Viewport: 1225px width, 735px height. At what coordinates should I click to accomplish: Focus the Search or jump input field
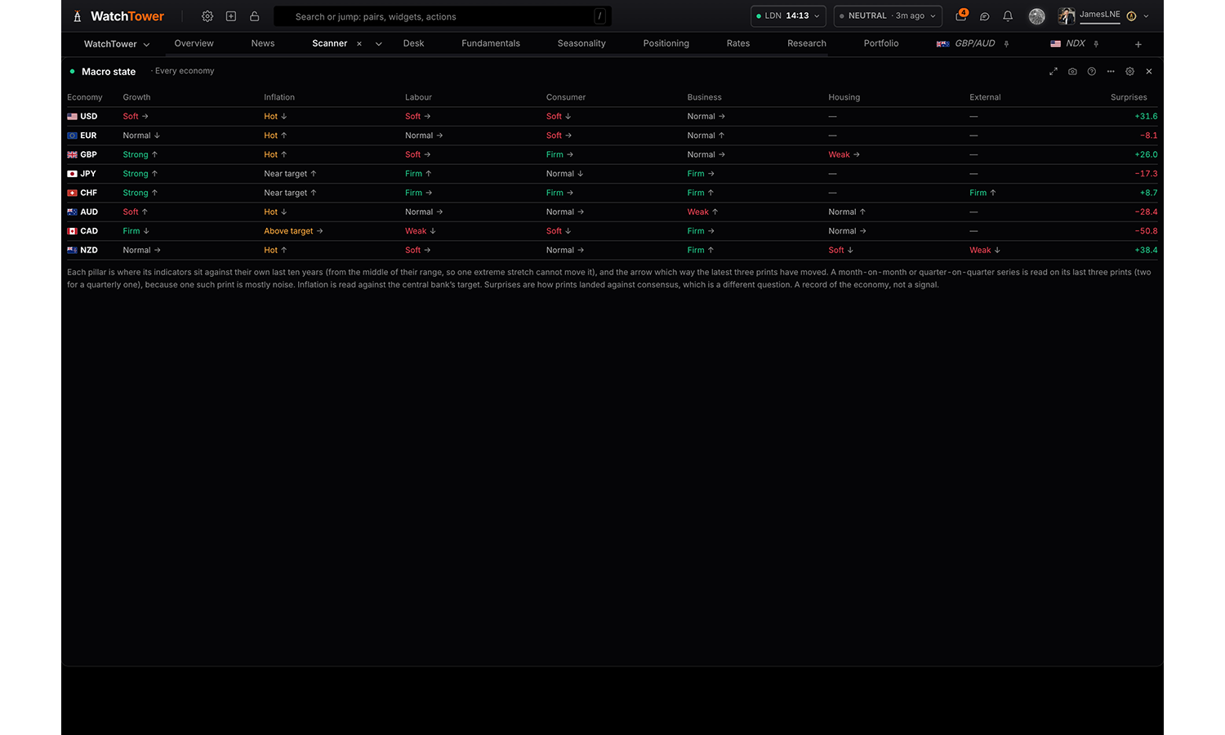(443, 16)
